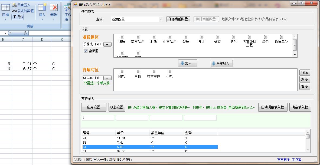Click the first input box containing 1
Viewport: 320px width, 165px height.
point(98,118)
